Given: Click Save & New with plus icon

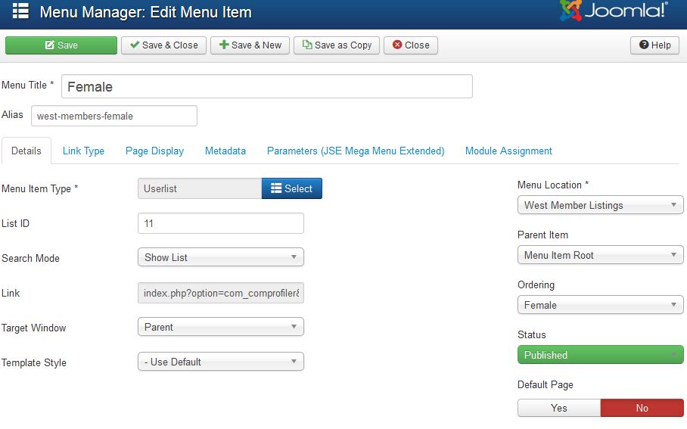Looking at the screenshot, I should click(250, 45).
